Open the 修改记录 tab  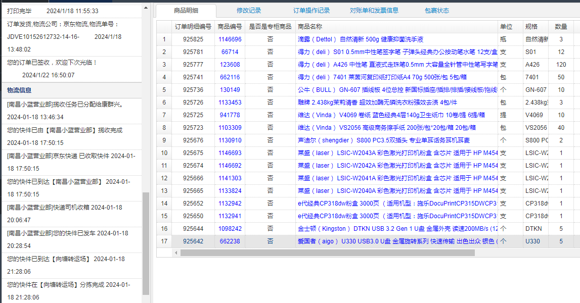coord(249,11)
